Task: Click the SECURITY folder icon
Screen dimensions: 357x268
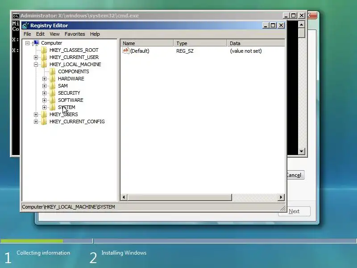Action: point(52,93)
